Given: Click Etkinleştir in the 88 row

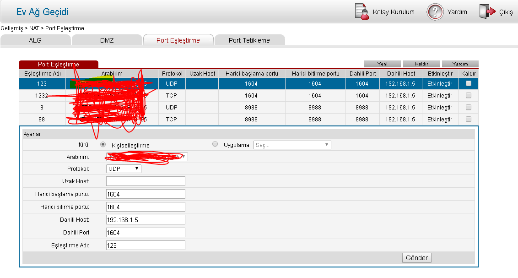Looking at the screenshot, I should click(440, 120).
